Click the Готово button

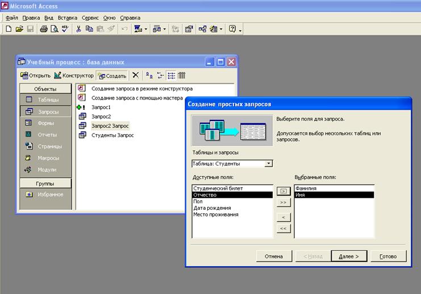(388, 256)
